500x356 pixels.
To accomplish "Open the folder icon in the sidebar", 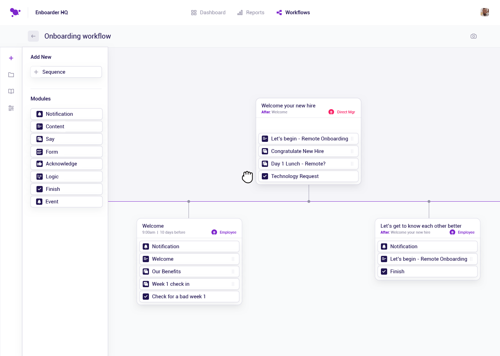I will [11, 75].
